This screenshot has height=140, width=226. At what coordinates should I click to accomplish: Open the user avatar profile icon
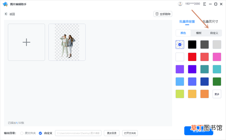click(x=180, y=4)
